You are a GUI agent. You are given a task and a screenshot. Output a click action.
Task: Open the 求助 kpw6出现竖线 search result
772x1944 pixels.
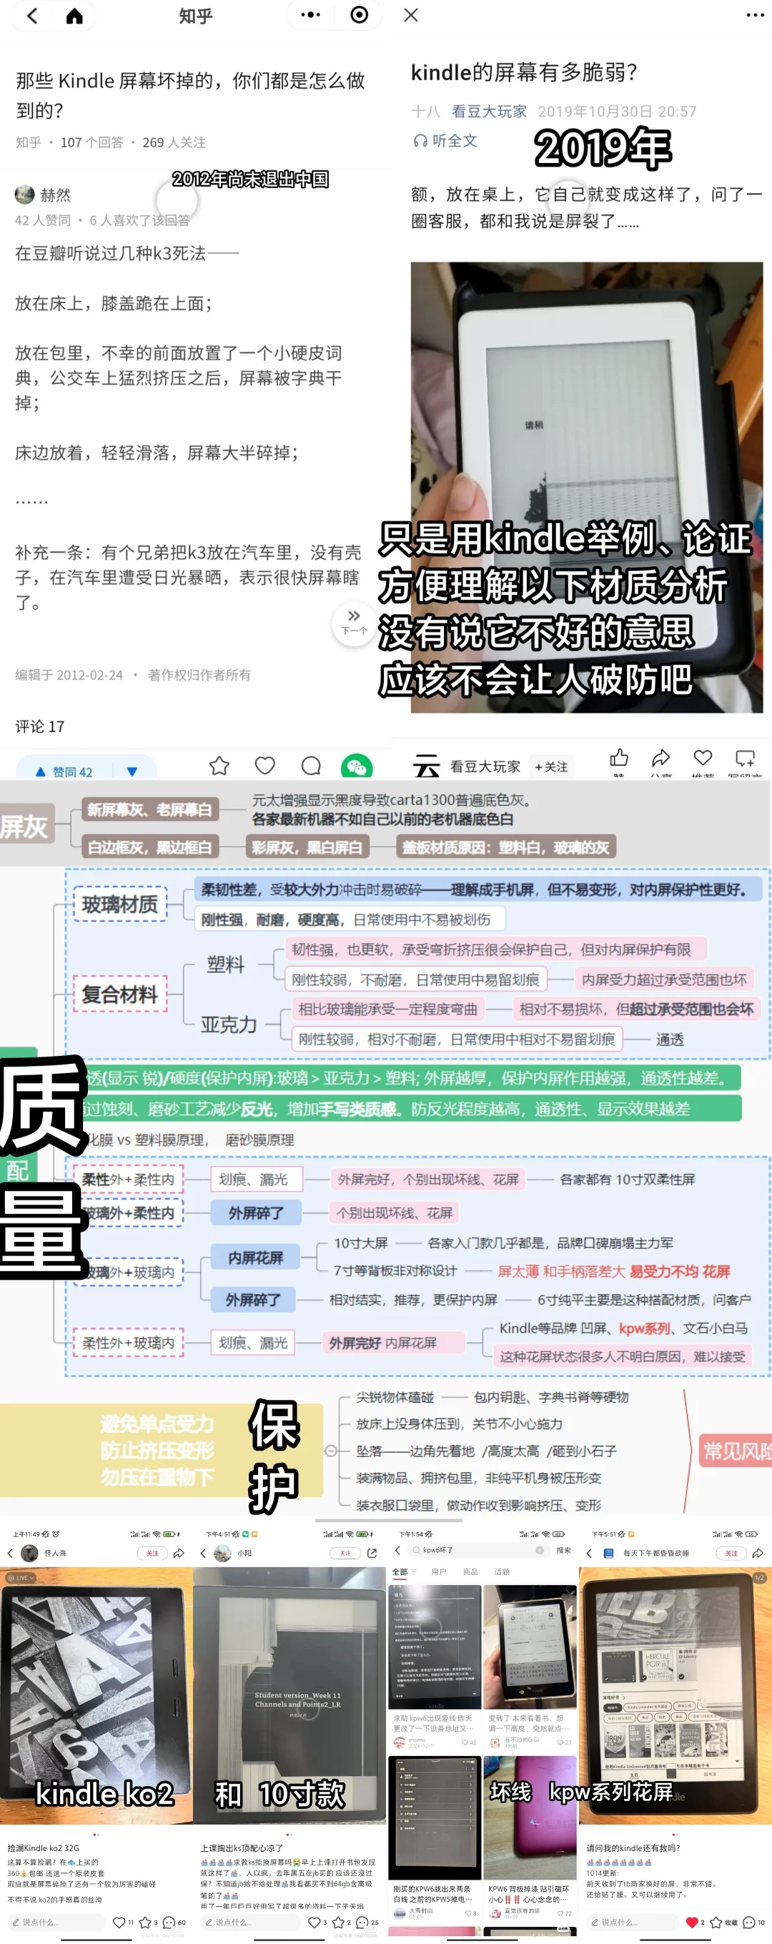click(x=435, y=1667)
